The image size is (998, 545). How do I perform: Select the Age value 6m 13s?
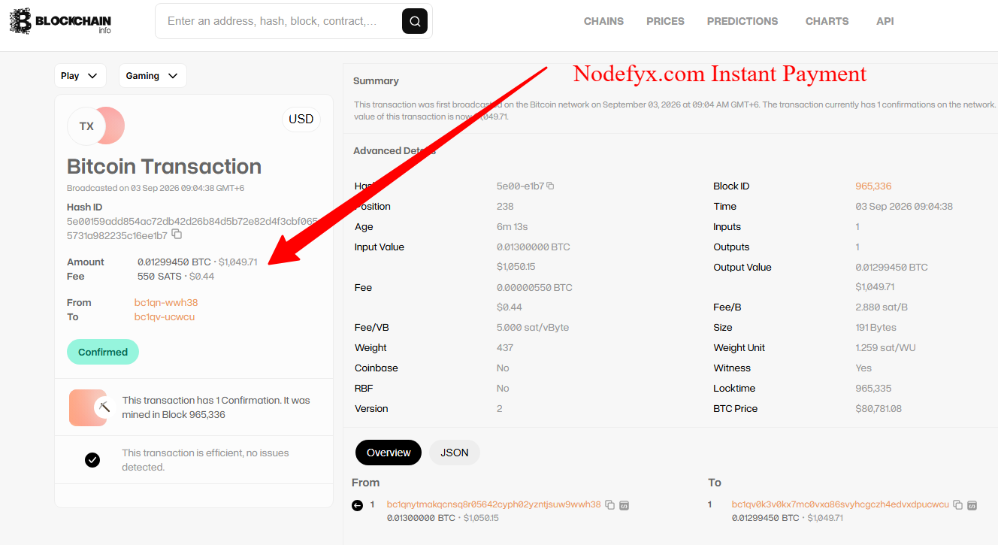[x=513, y=226]
